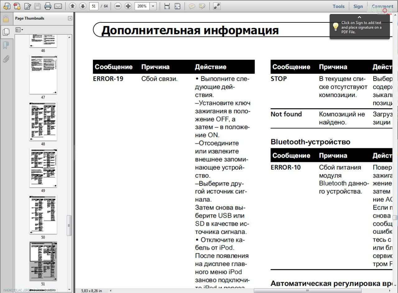Open the Bookmarks panel icon
The height and width of the screenshot is (293, 398).
(x=6, y=45)
